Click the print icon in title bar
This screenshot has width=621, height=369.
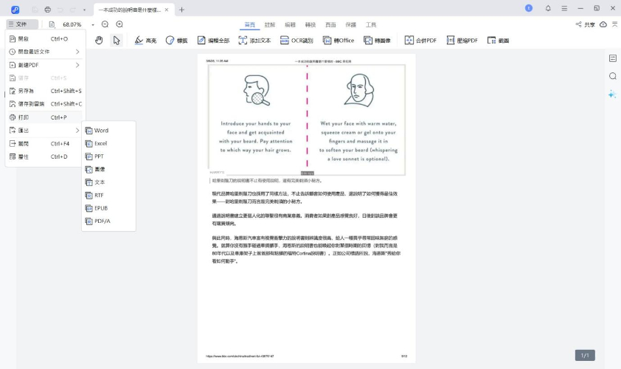click(47, 10)
